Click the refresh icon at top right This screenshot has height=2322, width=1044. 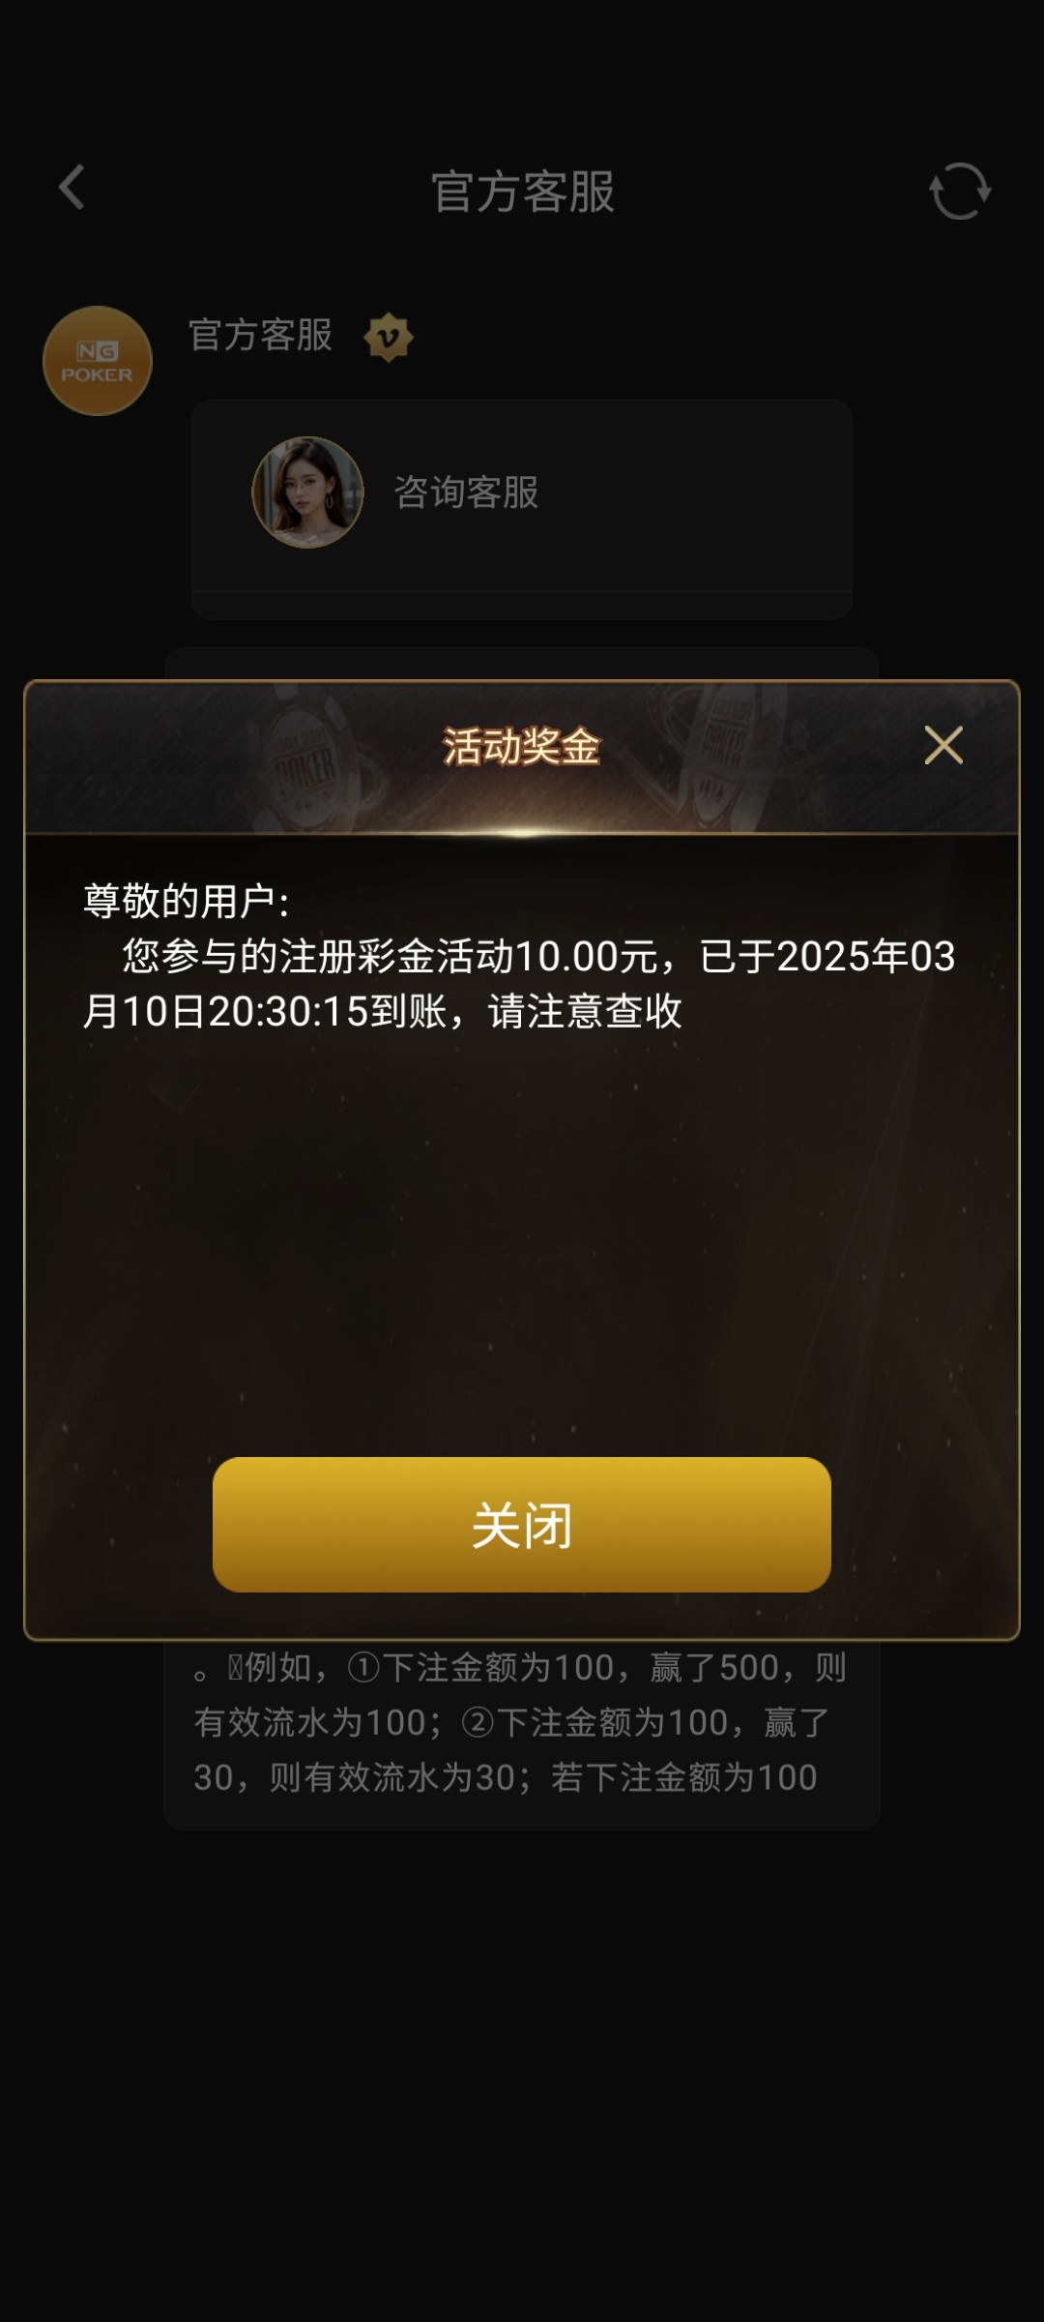coord(960,191)
